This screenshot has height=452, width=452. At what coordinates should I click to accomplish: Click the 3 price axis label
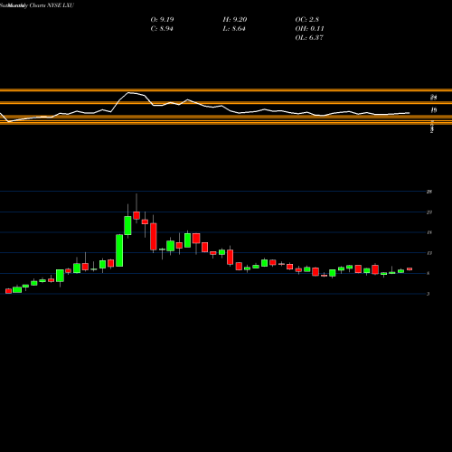pos(428,294)
